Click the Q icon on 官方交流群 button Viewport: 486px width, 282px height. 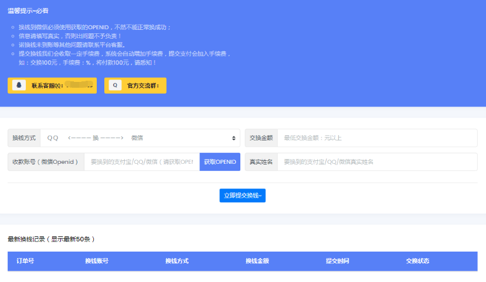[115, 85]
